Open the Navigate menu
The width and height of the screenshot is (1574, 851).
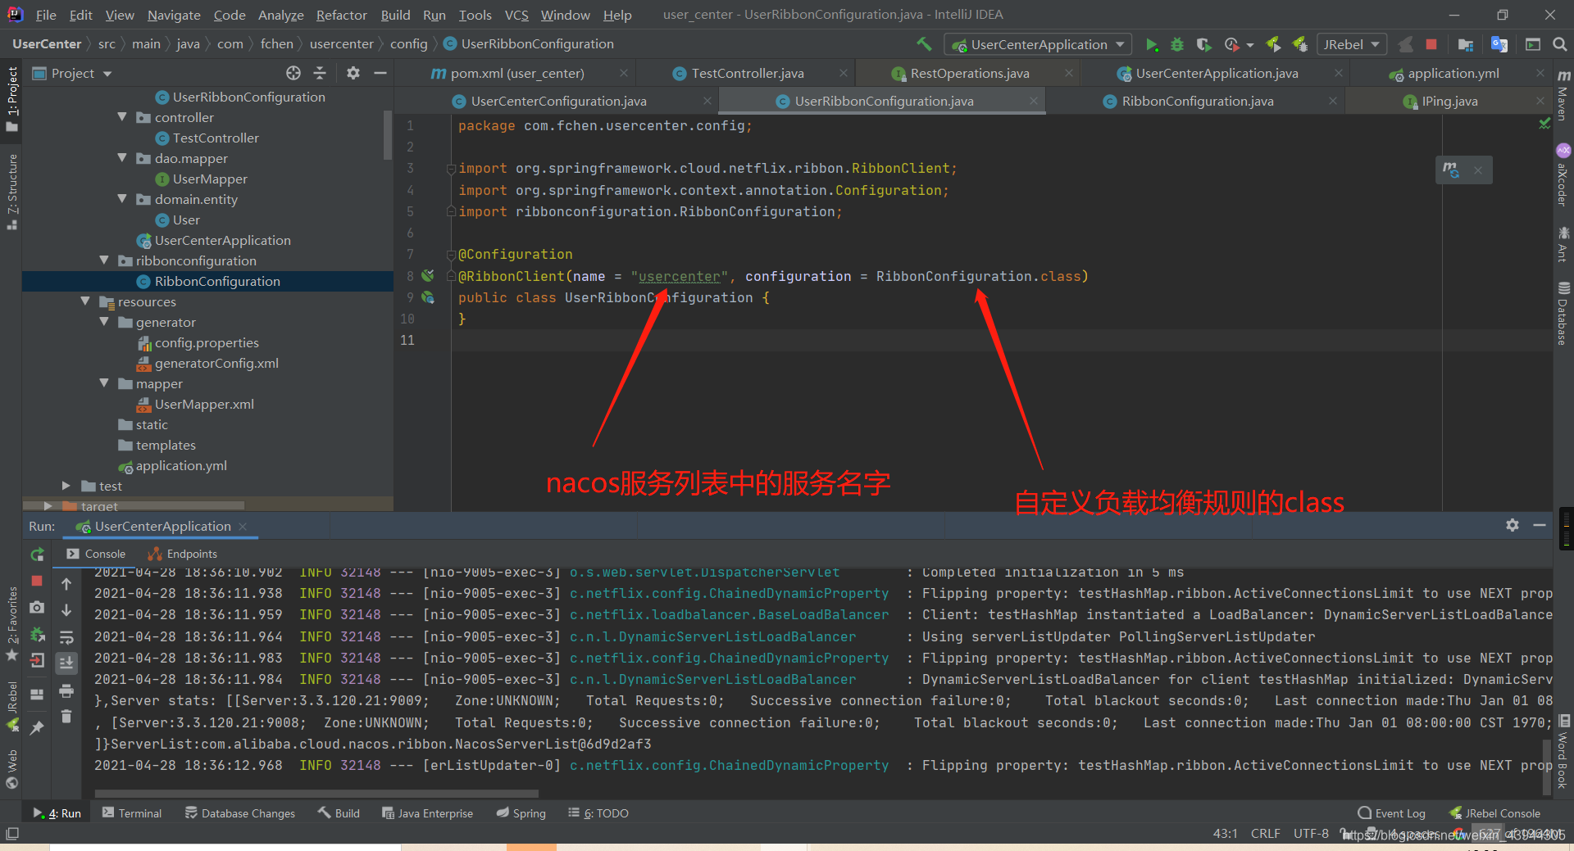pos(174,15)
